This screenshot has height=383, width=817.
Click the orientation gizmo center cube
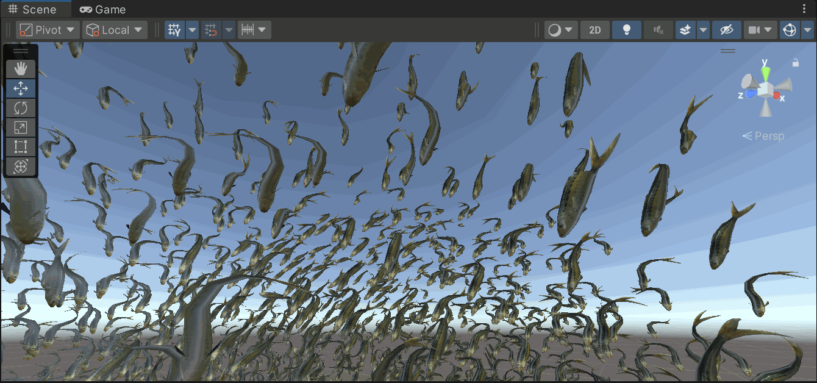point(764,90)
